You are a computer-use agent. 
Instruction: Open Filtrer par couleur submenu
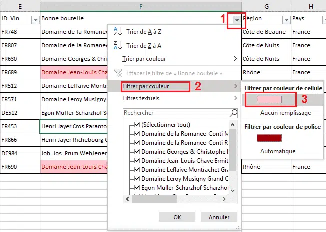tap(156, 86)
